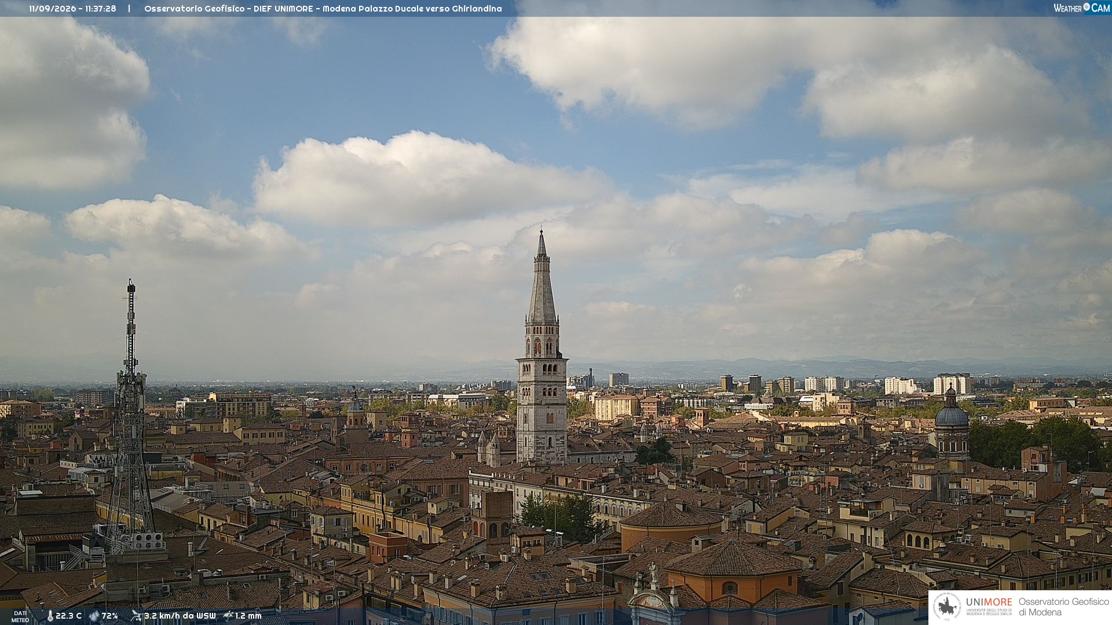The width and height of the screenshot is (1112, 625).
Task: Click Osservatorio Geofisico di Modena label
Action: pos(1063,606)
